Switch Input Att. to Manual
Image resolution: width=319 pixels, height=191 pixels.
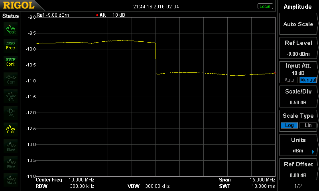(x=307, y=80)
